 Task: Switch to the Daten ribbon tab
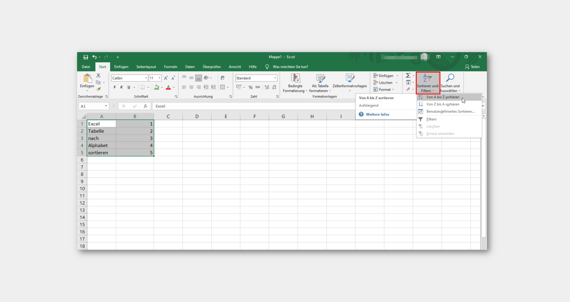pos(190,67)
